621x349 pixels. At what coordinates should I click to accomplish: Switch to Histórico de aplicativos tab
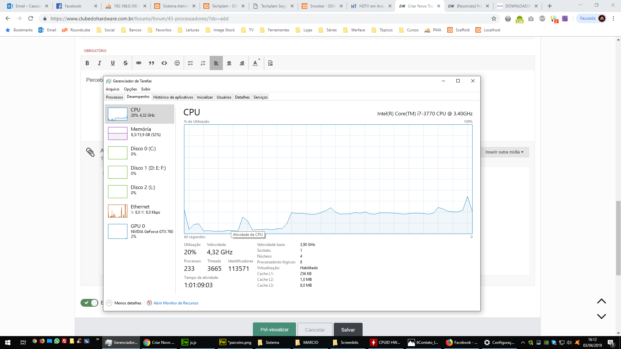pos(173,97)
